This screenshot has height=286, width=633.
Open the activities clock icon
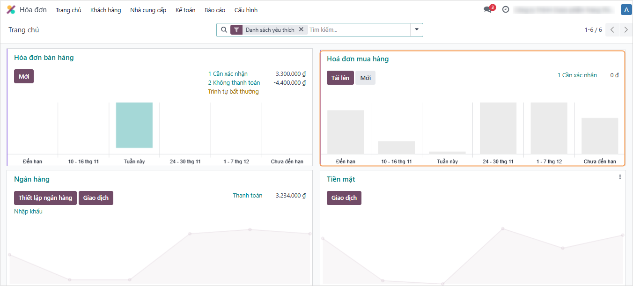[506, 9]
